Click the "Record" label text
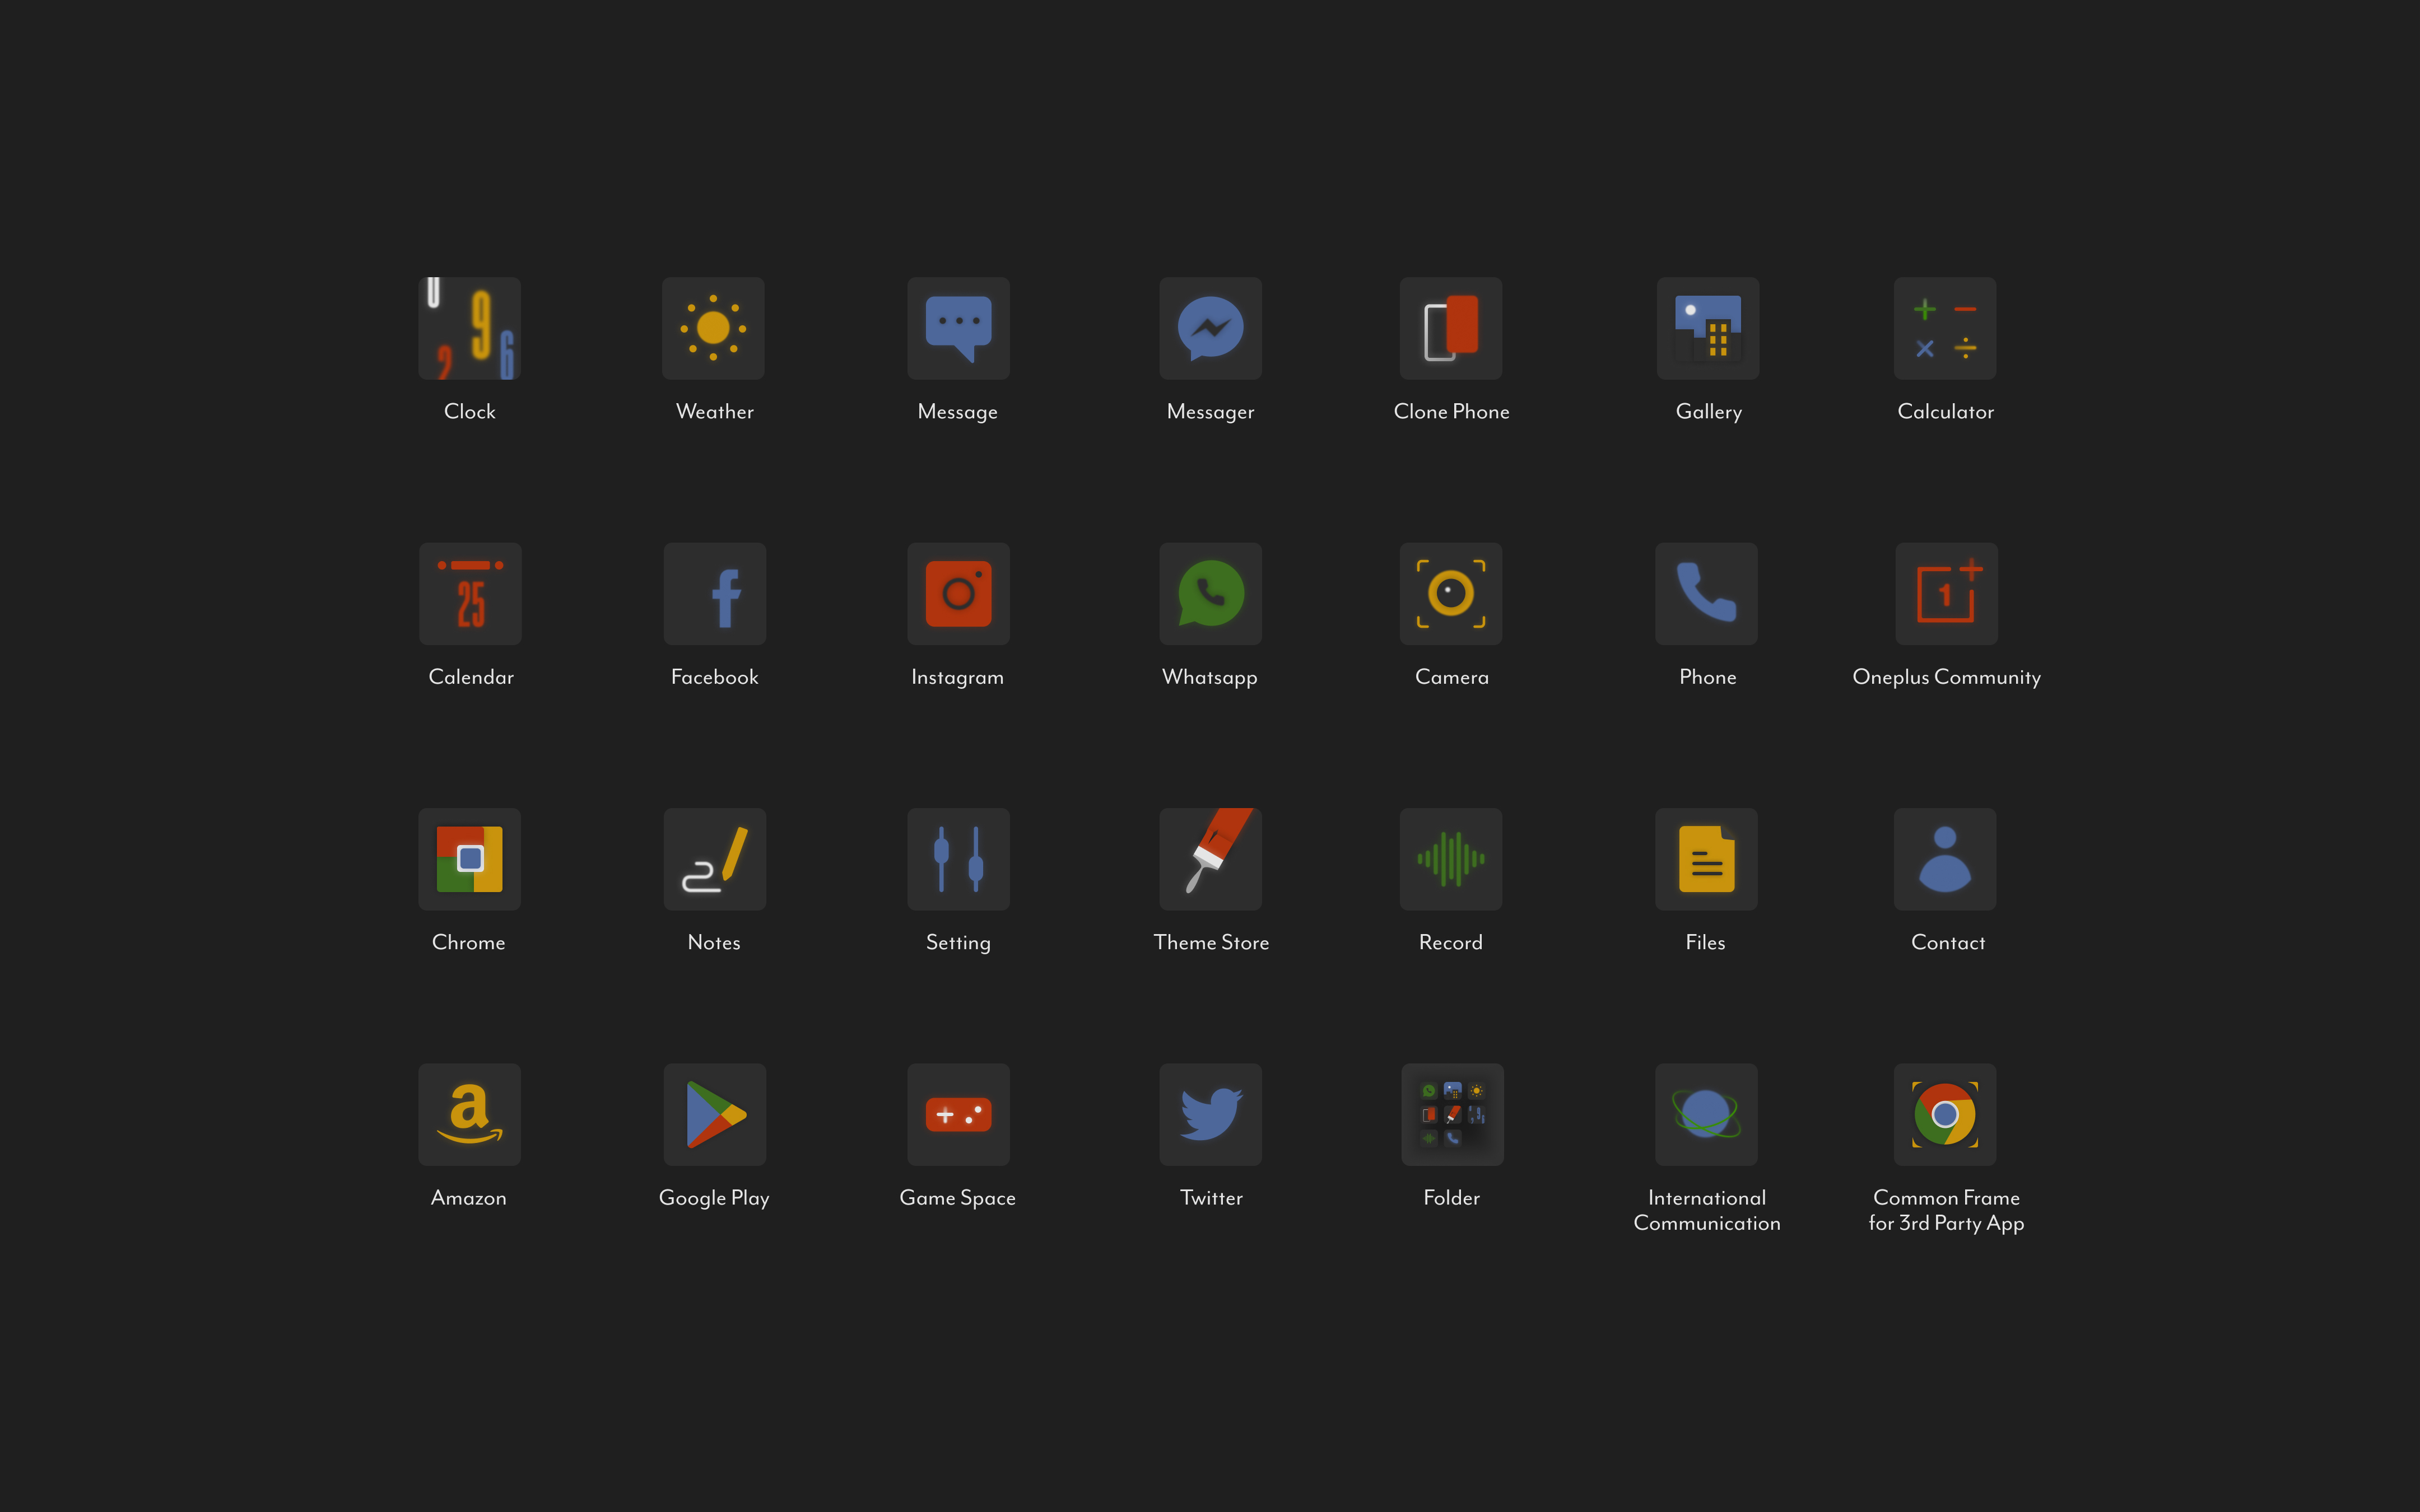Viewport: 2420px width, 1512px height. 1450,942
